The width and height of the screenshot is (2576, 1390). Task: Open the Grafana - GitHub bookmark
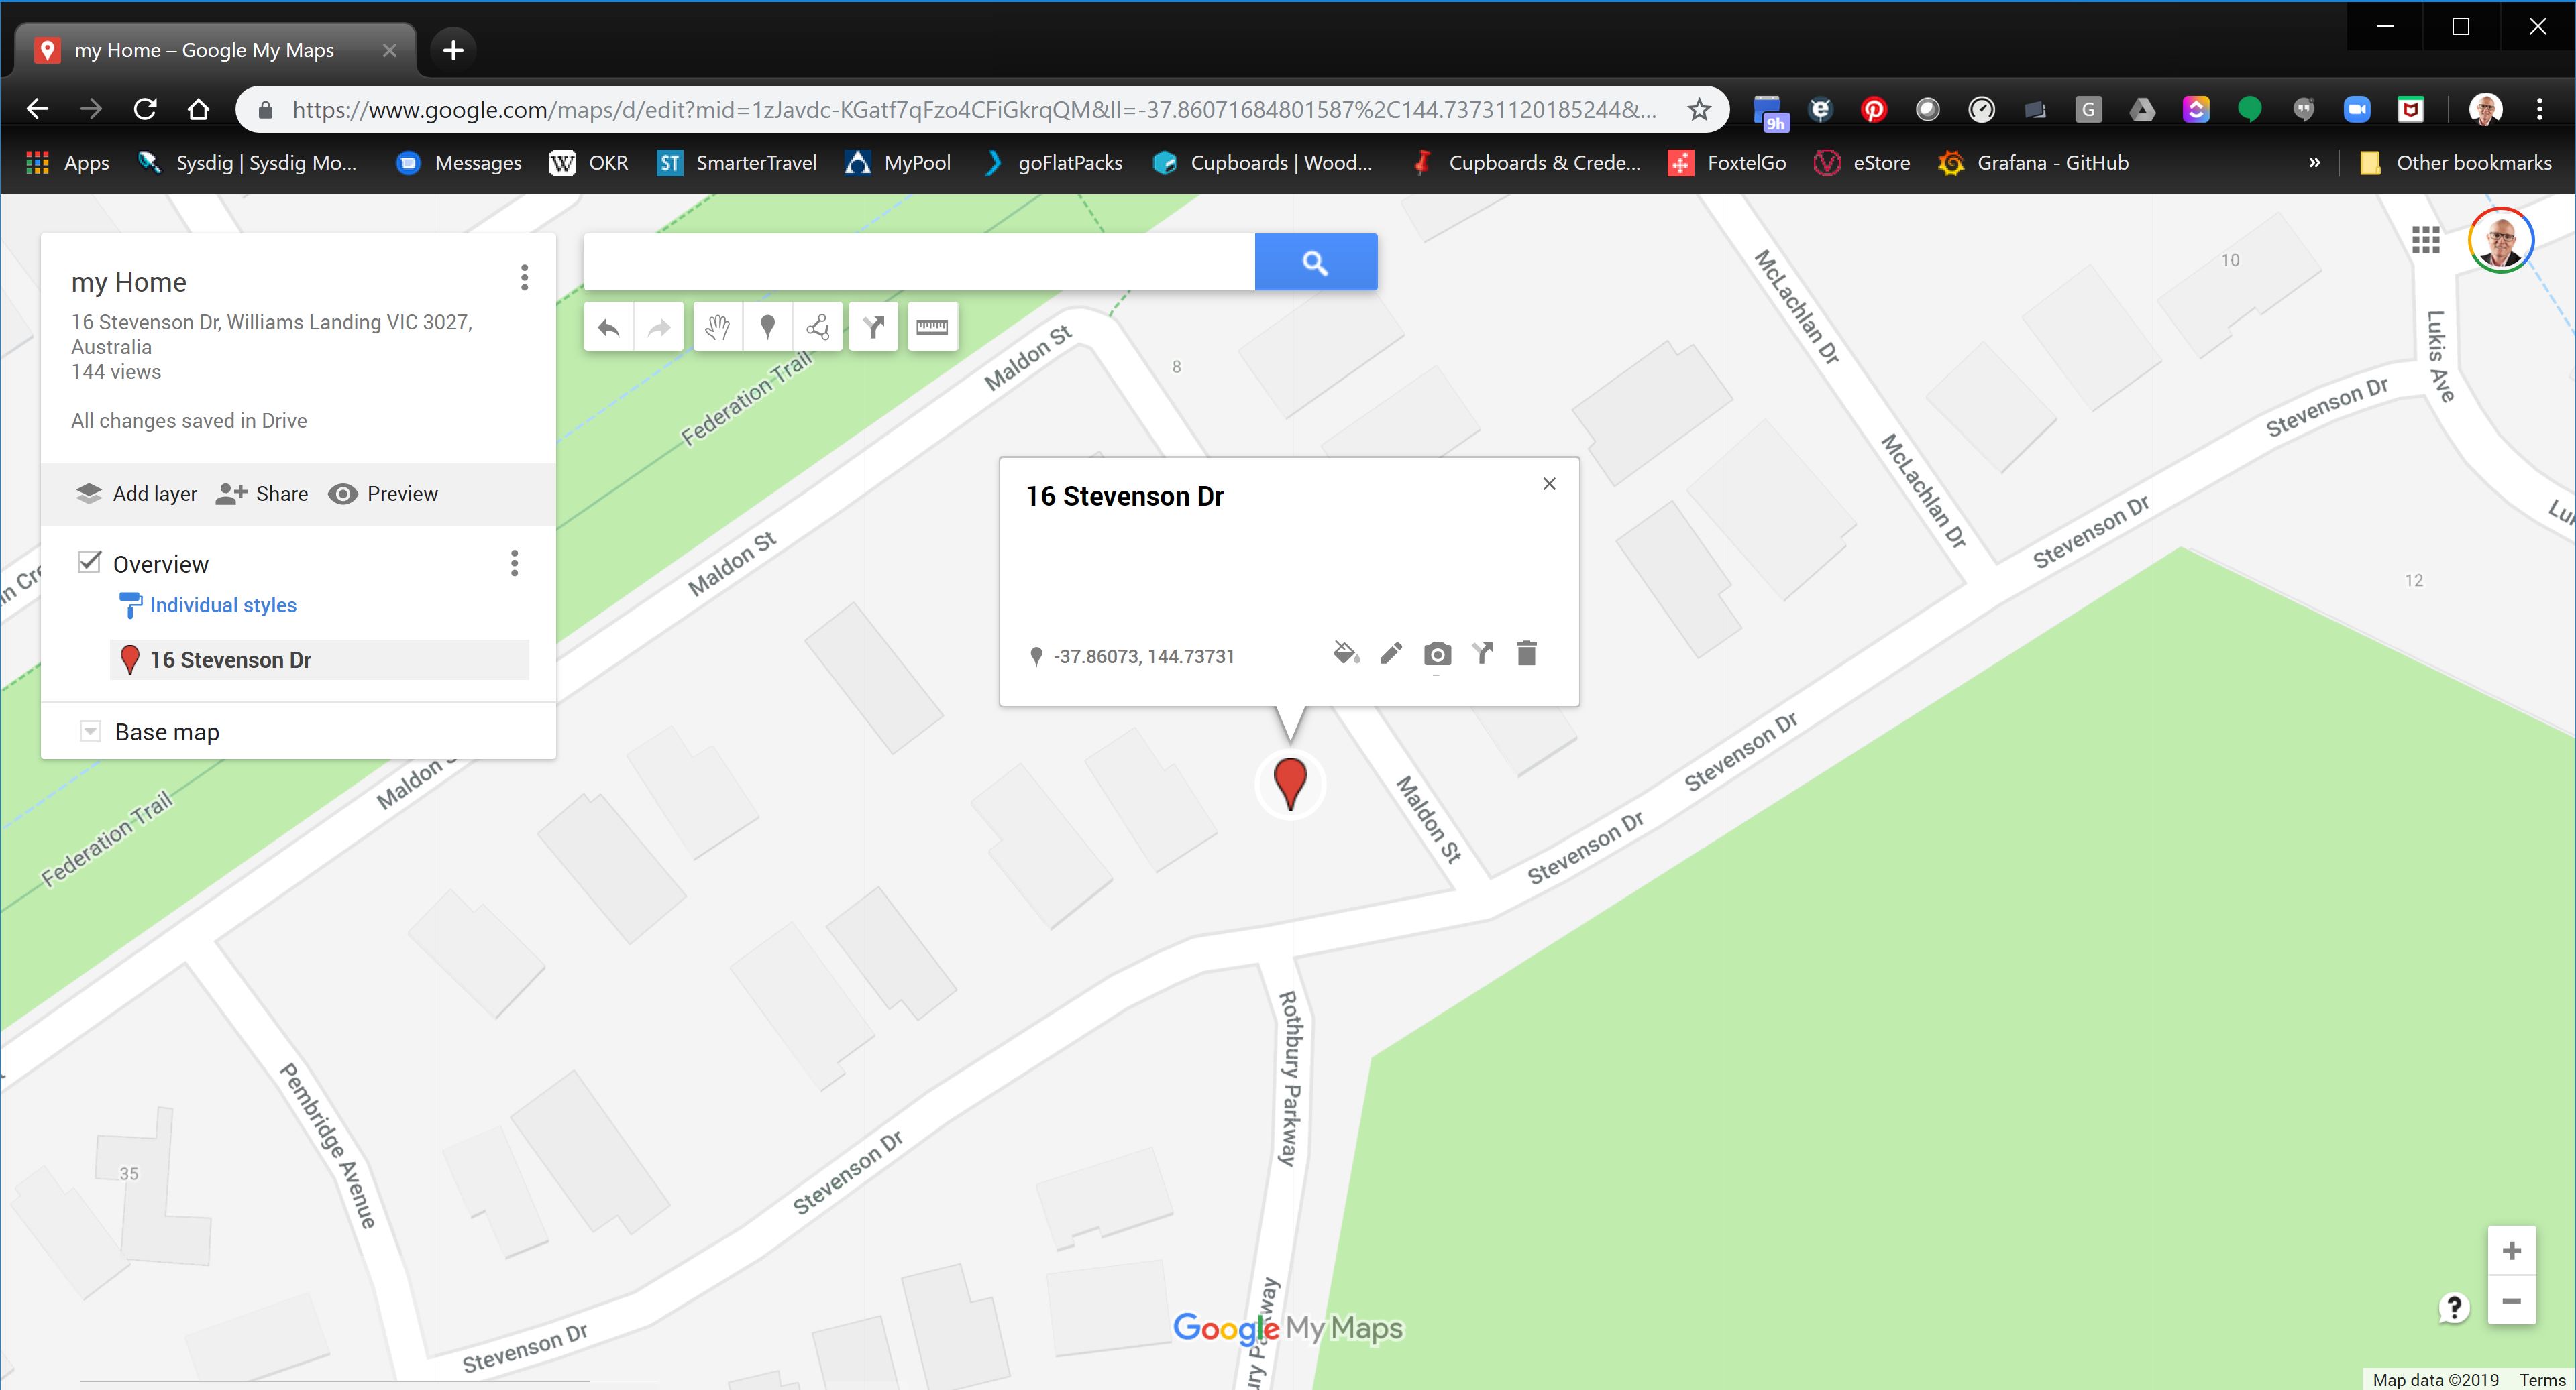point(2033,163)
